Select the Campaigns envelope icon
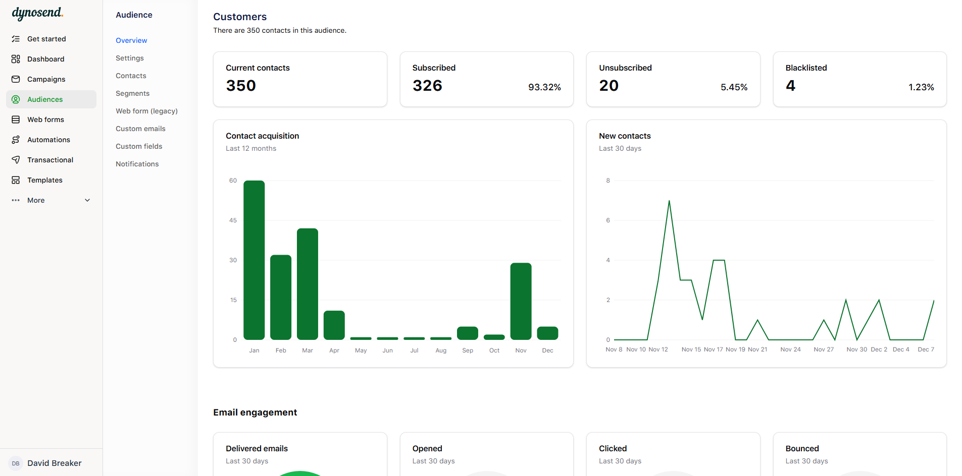 [x=16, y=79]
